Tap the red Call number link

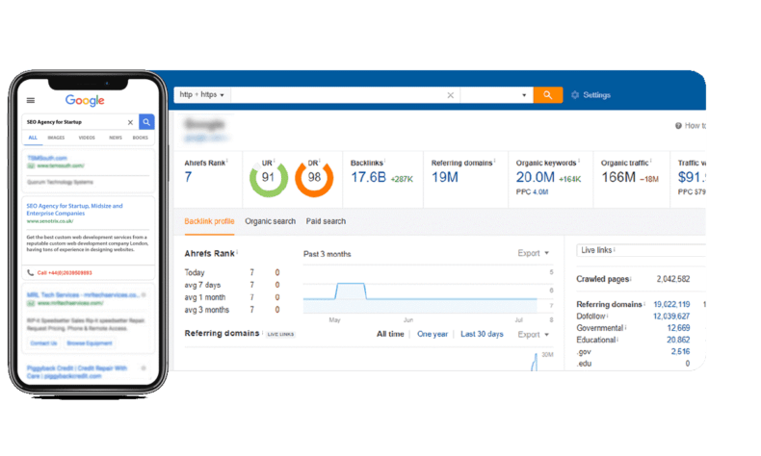tap(65, 273)
